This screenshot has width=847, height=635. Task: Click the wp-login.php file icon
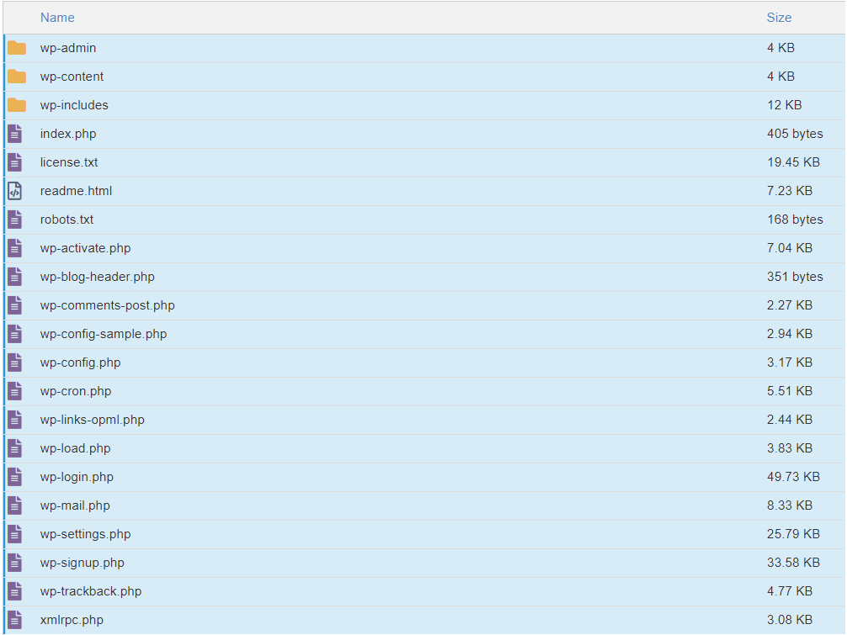click(x=15, y=477)
